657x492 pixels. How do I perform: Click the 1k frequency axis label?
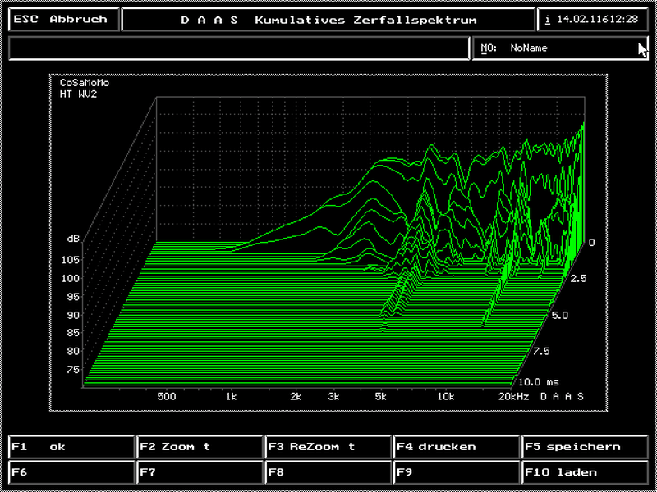pyautogui.click(x=231, y=396)
